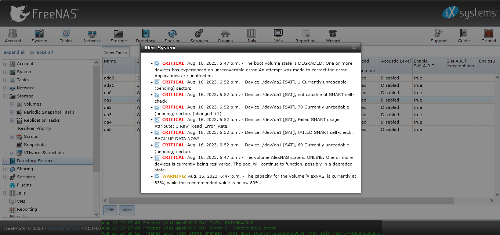The image size is (500, 235).
Task: Click the collapse all link
Action: pos(41,52)
